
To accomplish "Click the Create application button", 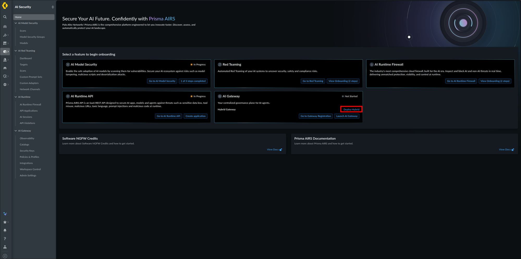I will [195, 116].
